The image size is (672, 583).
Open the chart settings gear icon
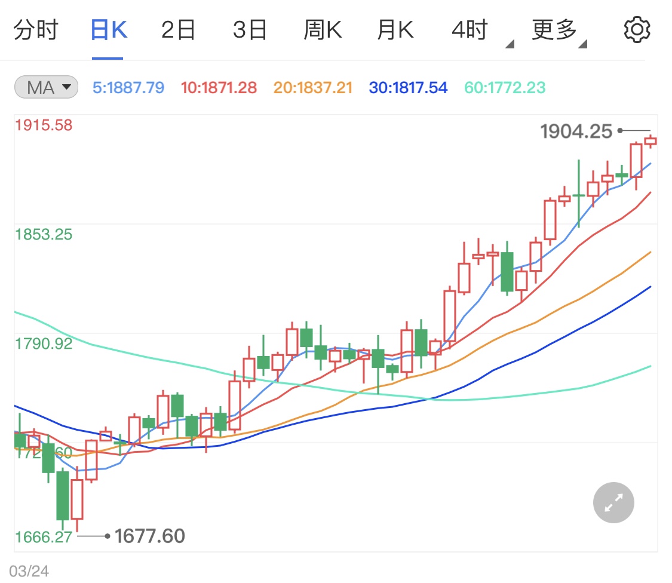(x=636, y=30)
